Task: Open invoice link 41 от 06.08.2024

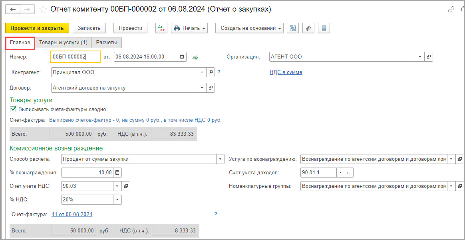Action: [72, 214]
